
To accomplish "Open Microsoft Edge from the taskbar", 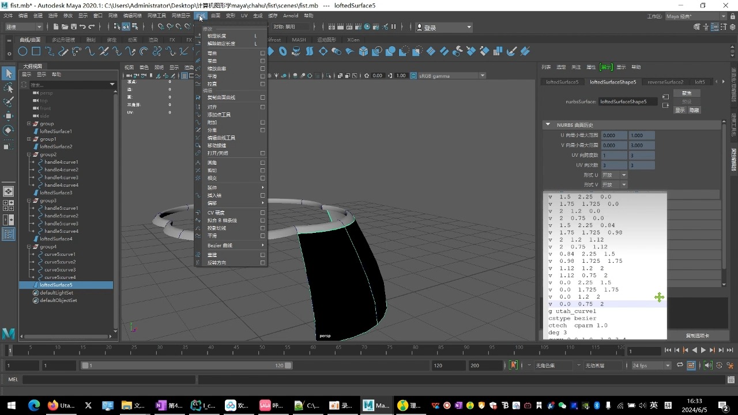I will (34, 405).
